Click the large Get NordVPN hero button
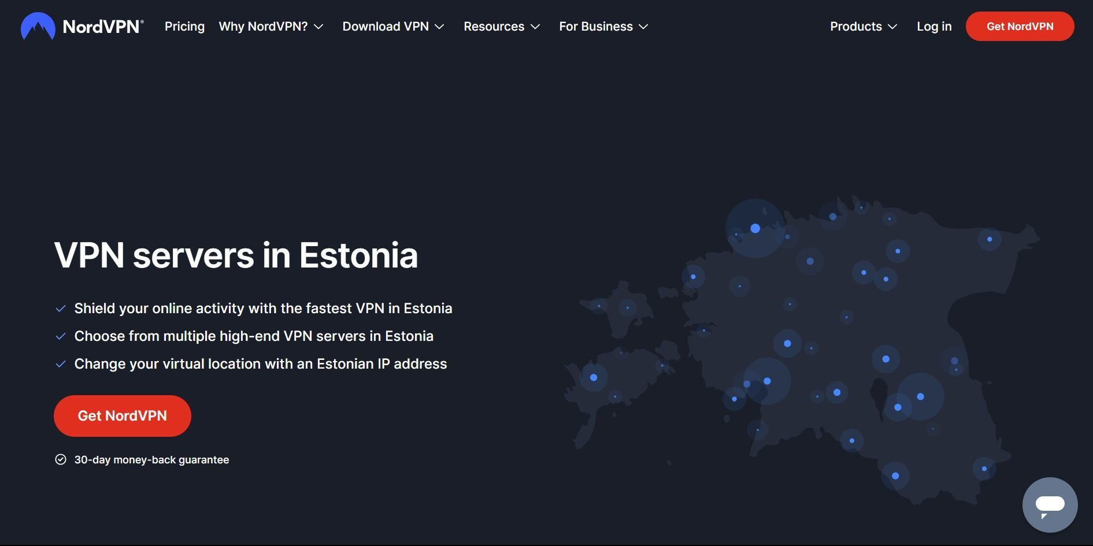This screenshot has height=546, width=1093. [123, 416]
